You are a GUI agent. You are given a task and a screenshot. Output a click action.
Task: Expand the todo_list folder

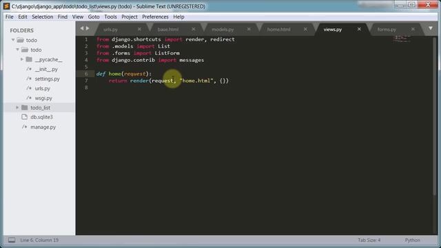point(17,107)
